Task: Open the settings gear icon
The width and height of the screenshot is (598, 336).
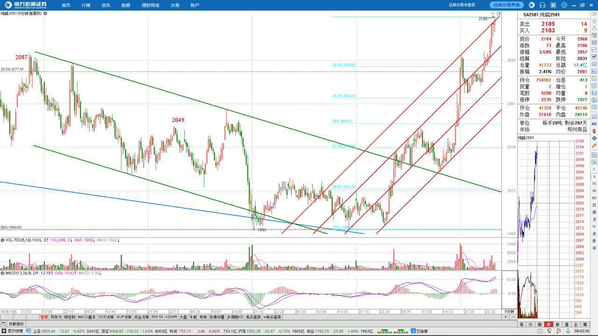Action: (564, 5)
